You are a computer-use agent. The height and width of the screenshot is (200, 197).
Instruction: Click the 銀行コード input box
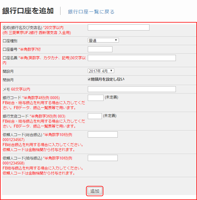[x=95, y=98]
